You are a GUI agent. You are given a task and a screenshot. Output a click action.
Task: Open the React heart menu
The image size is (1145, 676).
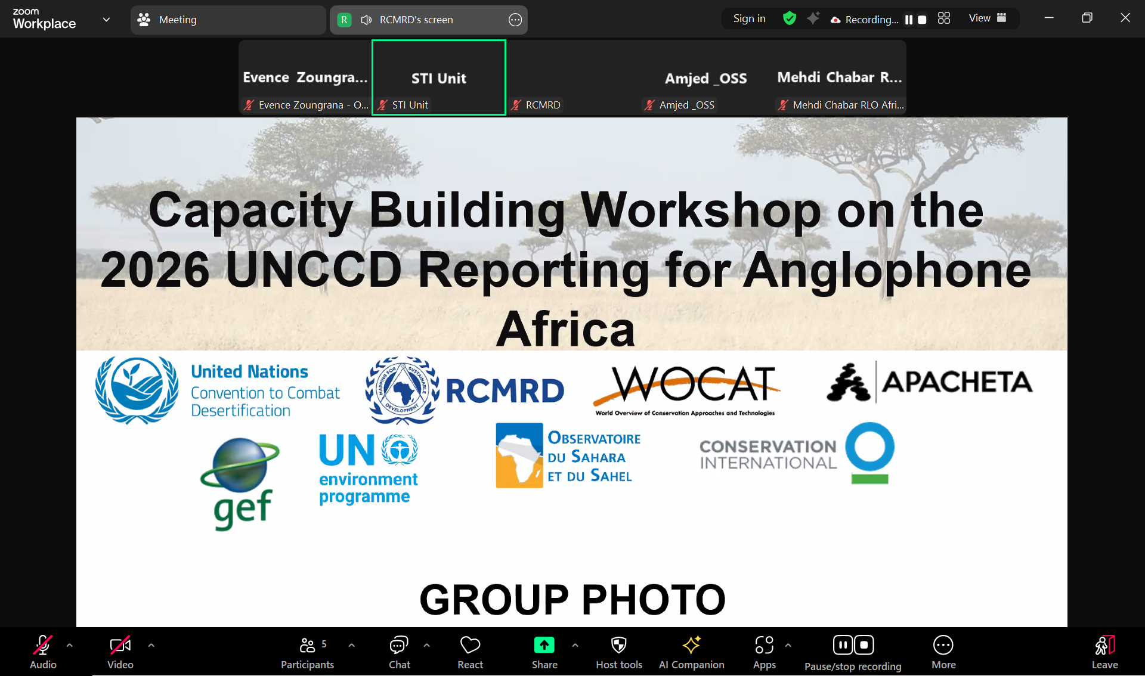470,652
